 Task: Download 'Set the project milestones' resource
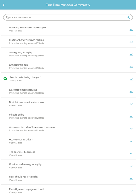click(131, 91)
